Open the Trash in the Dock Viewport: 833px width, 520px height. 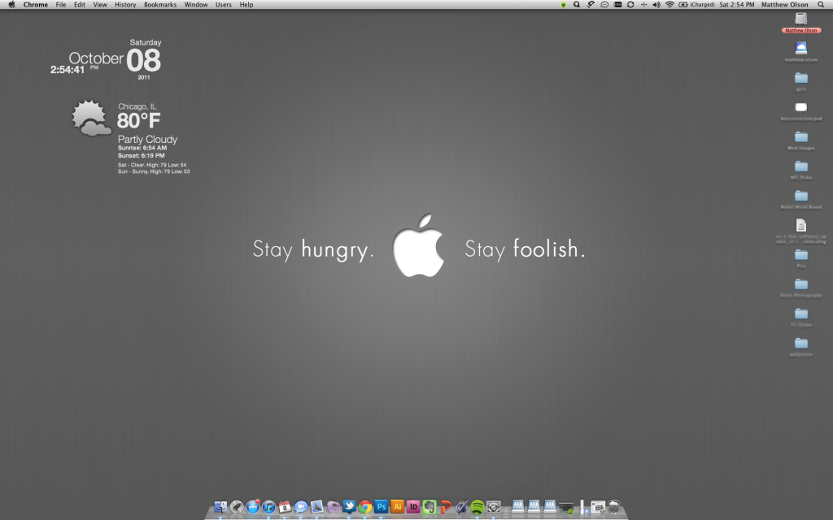[614, 507]
